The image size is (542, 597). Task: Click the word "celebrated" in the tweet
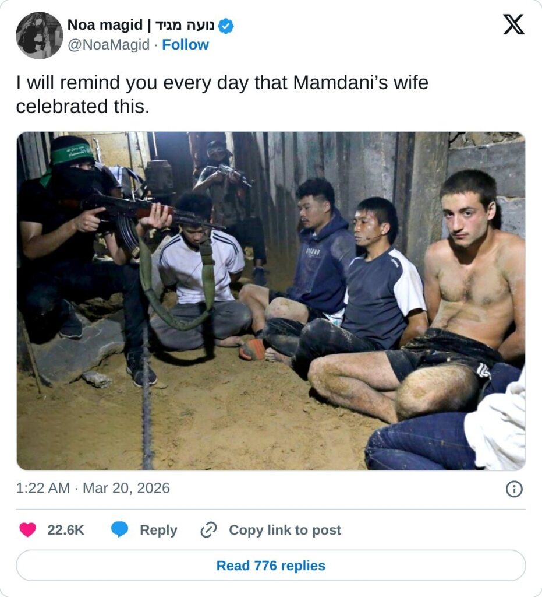(62, 106)
